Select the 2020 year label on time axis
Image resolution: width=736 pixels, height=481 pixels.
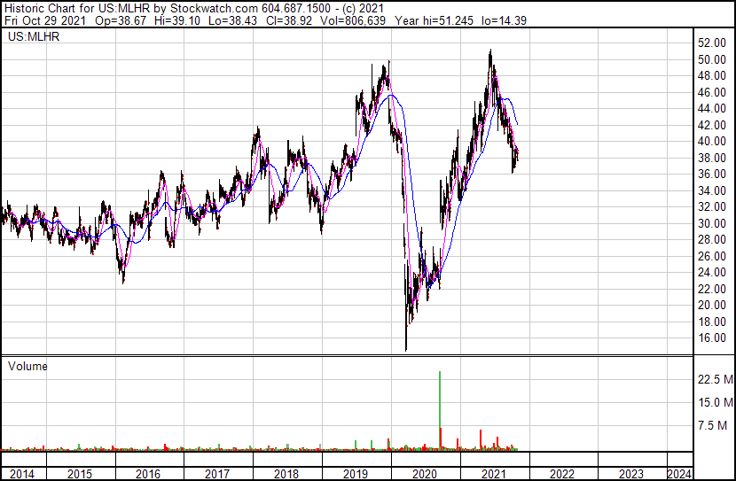tap(425, 474)
